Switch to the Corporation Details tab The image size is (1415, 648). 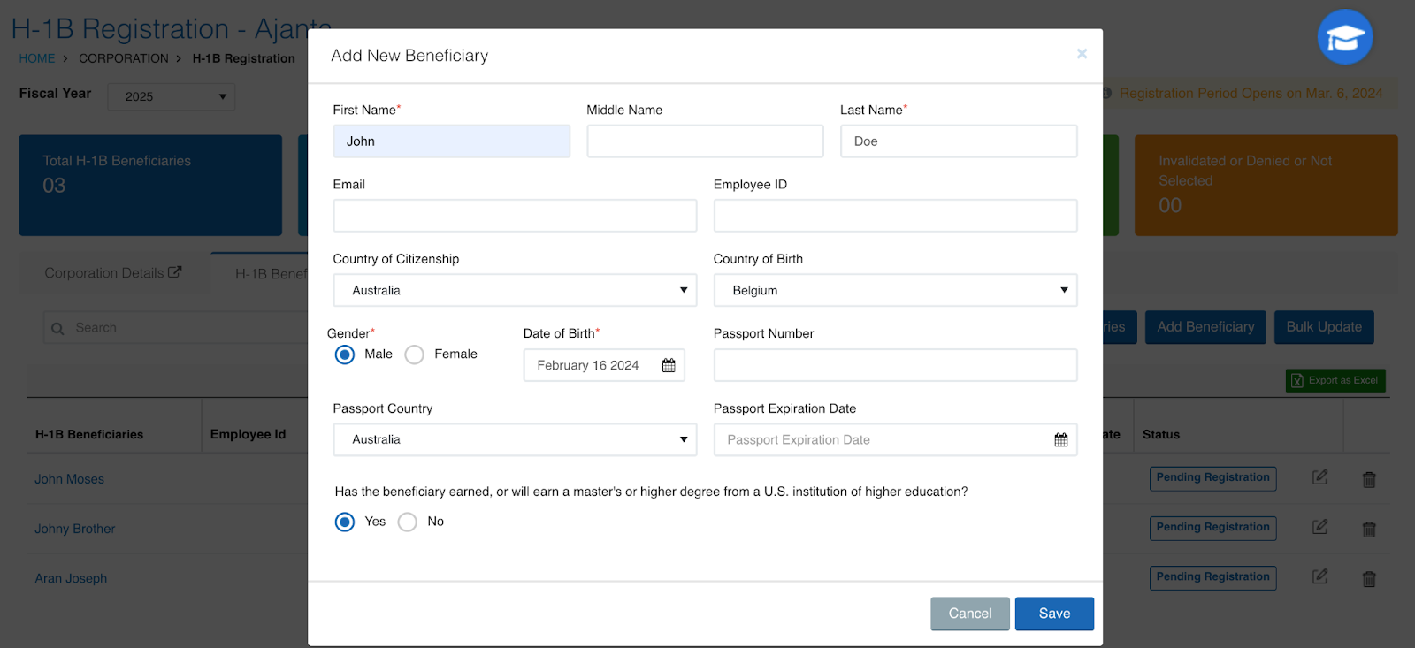pos(112,273)
